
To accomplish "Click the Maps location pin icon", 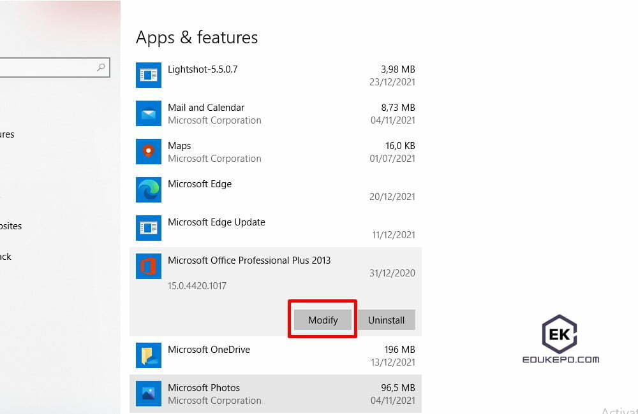I will point(149,152).
